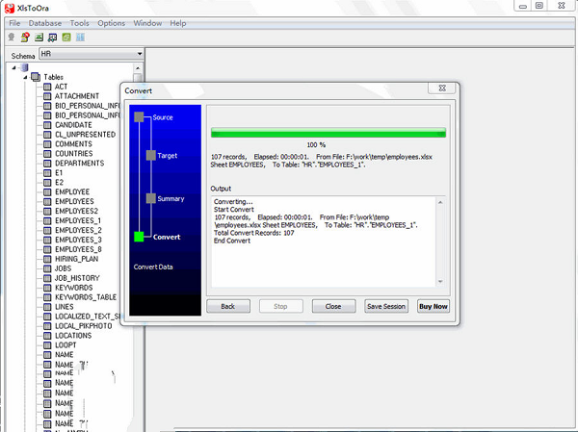
Task: Click the database root icon in tree
Action: (x=23, y=67)
